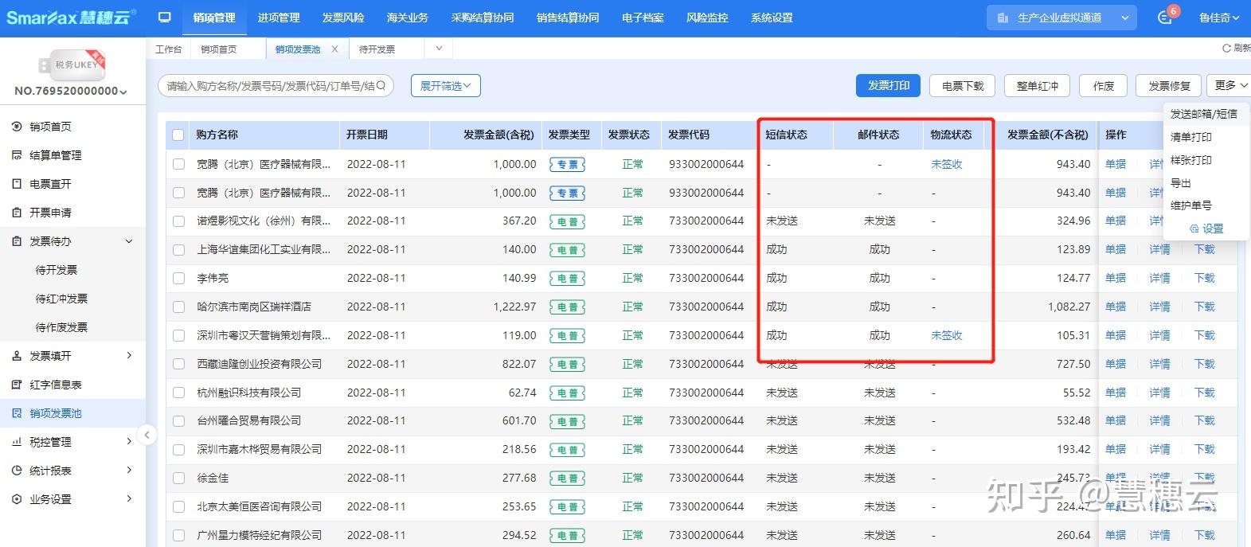The height and width of the screenshot is (547, 1251).
Task: Expand the 税控管理 sidebar group
Action: [129, 442]
